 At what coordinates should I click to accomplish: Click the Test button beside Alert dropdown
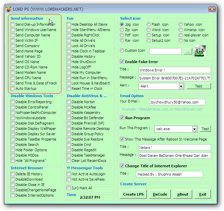click(198, 86)
